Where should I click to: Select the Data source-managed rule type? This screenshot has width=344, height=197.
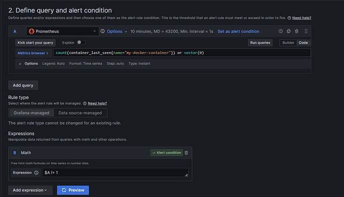(x=80, y=113)
